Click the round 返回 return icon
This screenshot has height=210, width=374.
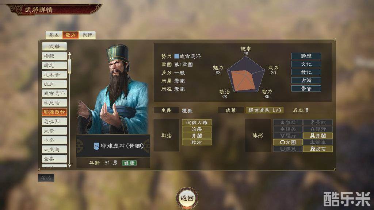click(x=187, y=198)
